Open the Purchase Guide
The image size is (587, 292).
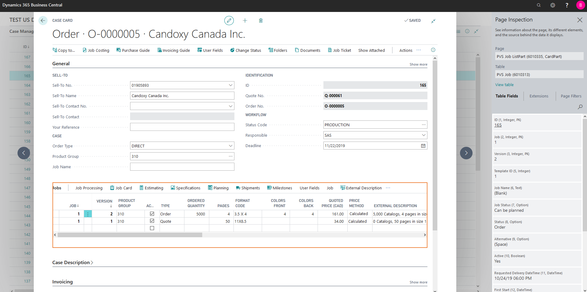coord(133,50)
